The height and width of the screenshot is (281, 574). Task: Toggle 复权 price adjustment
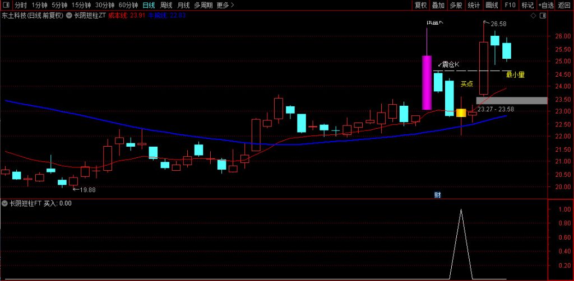pyautogui.click(x=420, y=5)
